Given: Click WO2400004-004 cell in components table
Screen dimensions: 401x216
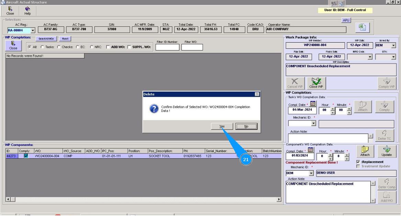Looking at the screenshot, I should (x=48, y=156).
